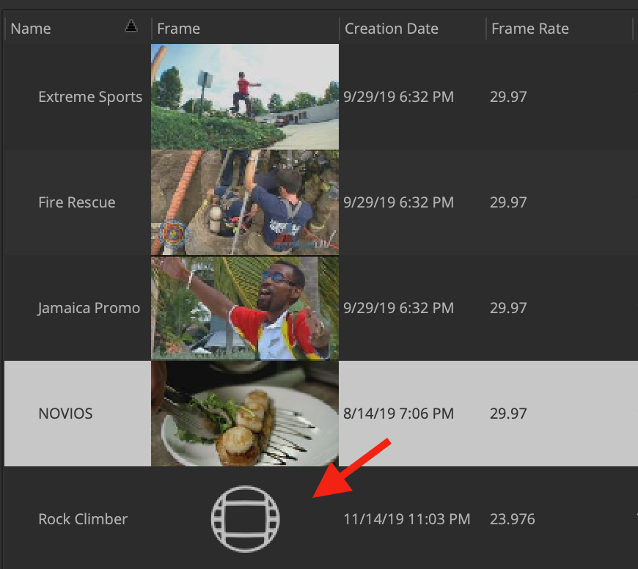Select the NOVIOS clip name
638x569 pixels.
65,414
